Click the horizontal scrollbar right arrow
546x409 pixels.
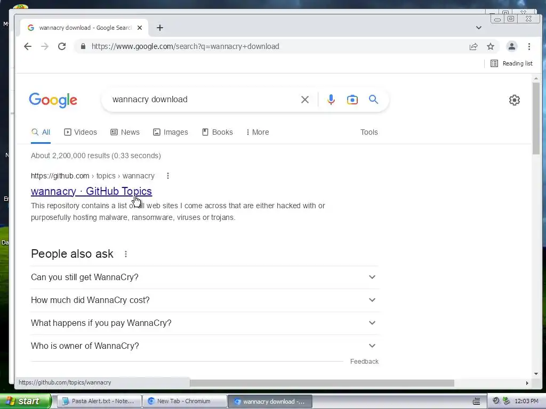pos(527,383)
